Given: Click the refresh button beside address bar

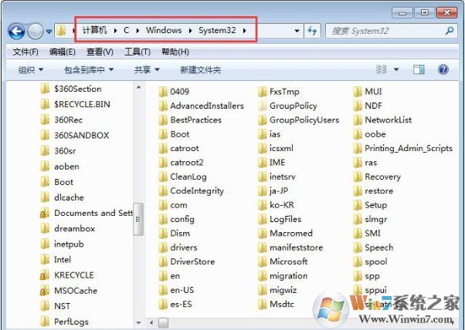Looking at the screenshot, I should 313,31.
